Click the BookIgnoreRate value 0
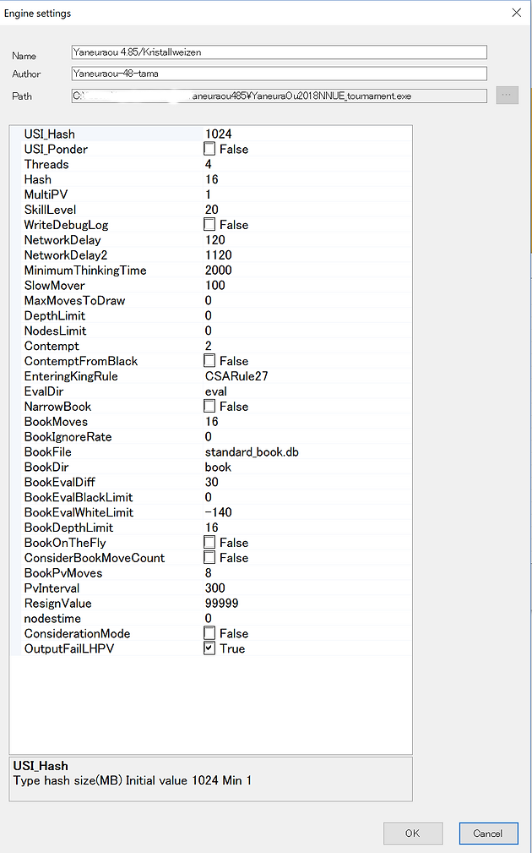This screenshot has height=853, width=532. (x=208, y=437)
